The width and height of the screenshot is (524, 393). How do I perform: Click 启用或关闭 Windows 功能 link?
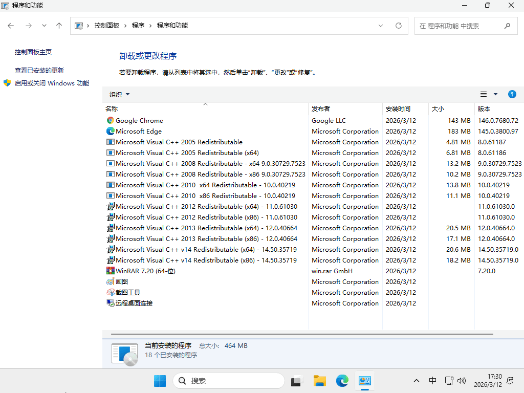(51, 83)
